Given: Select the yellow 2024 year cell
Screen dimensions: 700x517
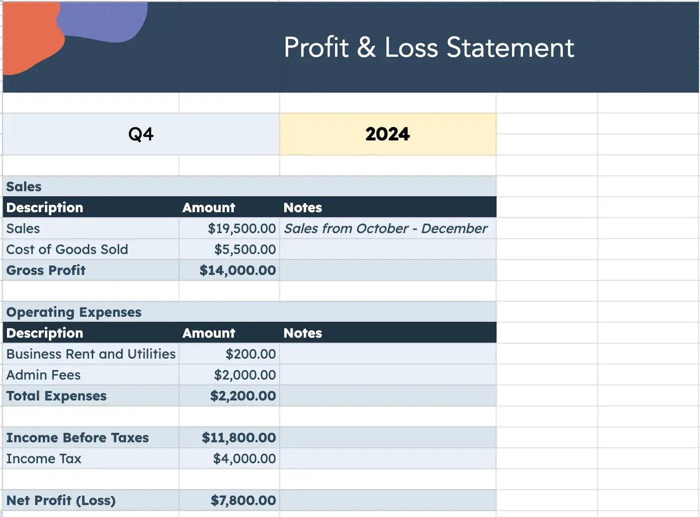Looking at the screenshot, I should pyautogui.click(x=387, y=134).
